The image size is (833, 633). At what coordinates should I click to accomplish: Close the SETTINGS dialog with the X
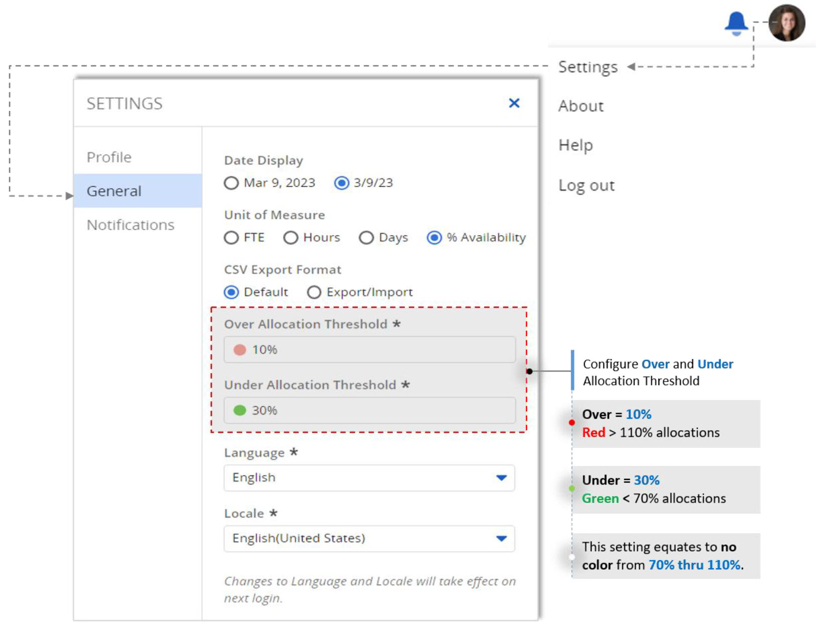[514, 103]
